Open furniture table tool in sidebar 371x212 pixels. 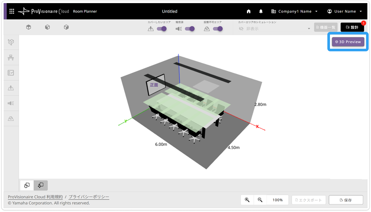(x=11, y=58)
